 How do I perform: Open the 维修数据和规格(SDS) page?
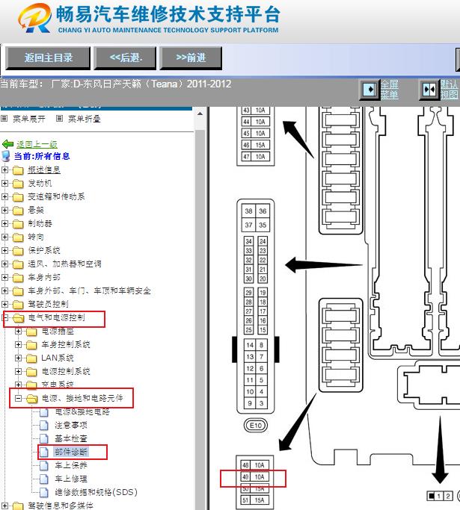coord(96,492)
